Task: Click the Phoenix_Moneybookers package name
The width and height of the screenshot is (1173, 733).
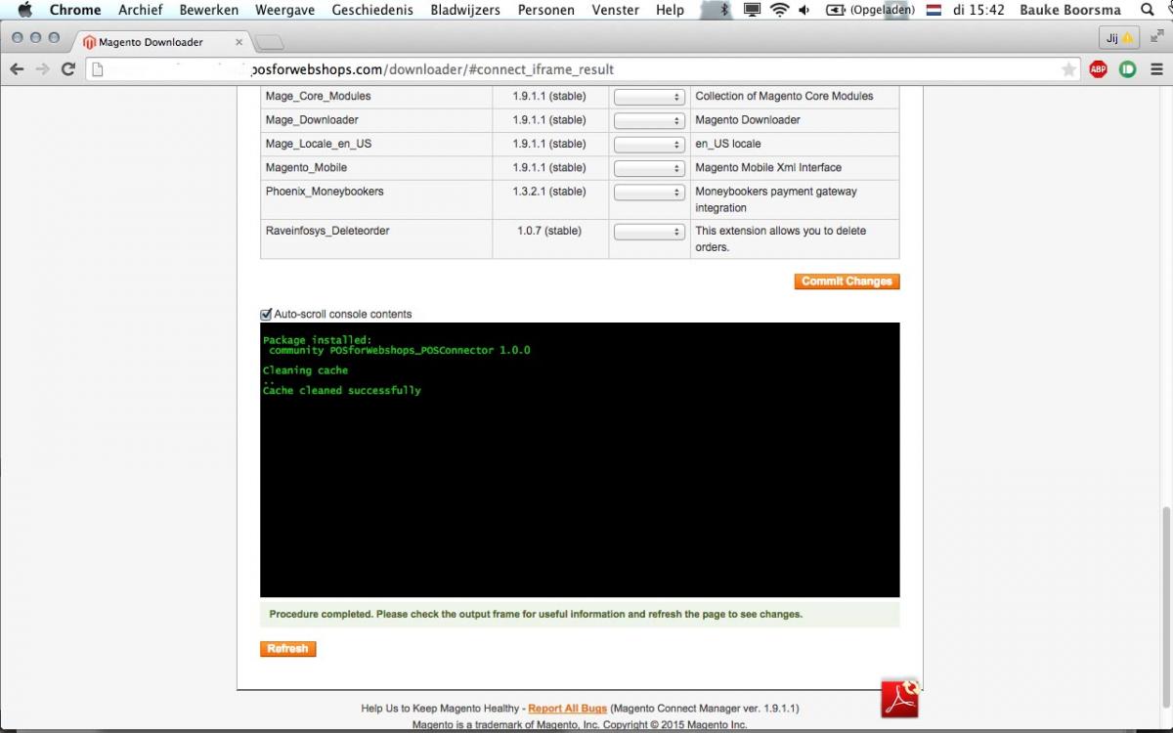Action: [x=325, y=191]
